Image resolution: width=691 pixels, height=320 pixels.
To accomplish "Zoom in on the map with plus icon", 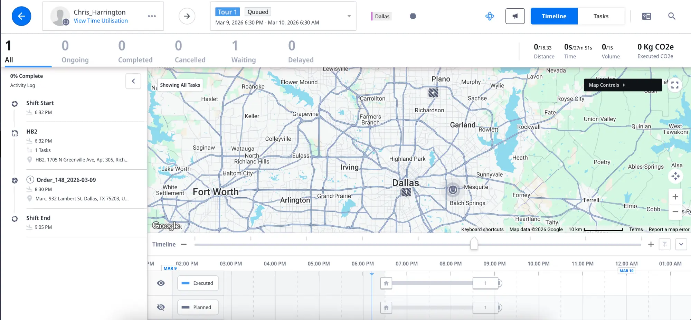I will (675, 196).
